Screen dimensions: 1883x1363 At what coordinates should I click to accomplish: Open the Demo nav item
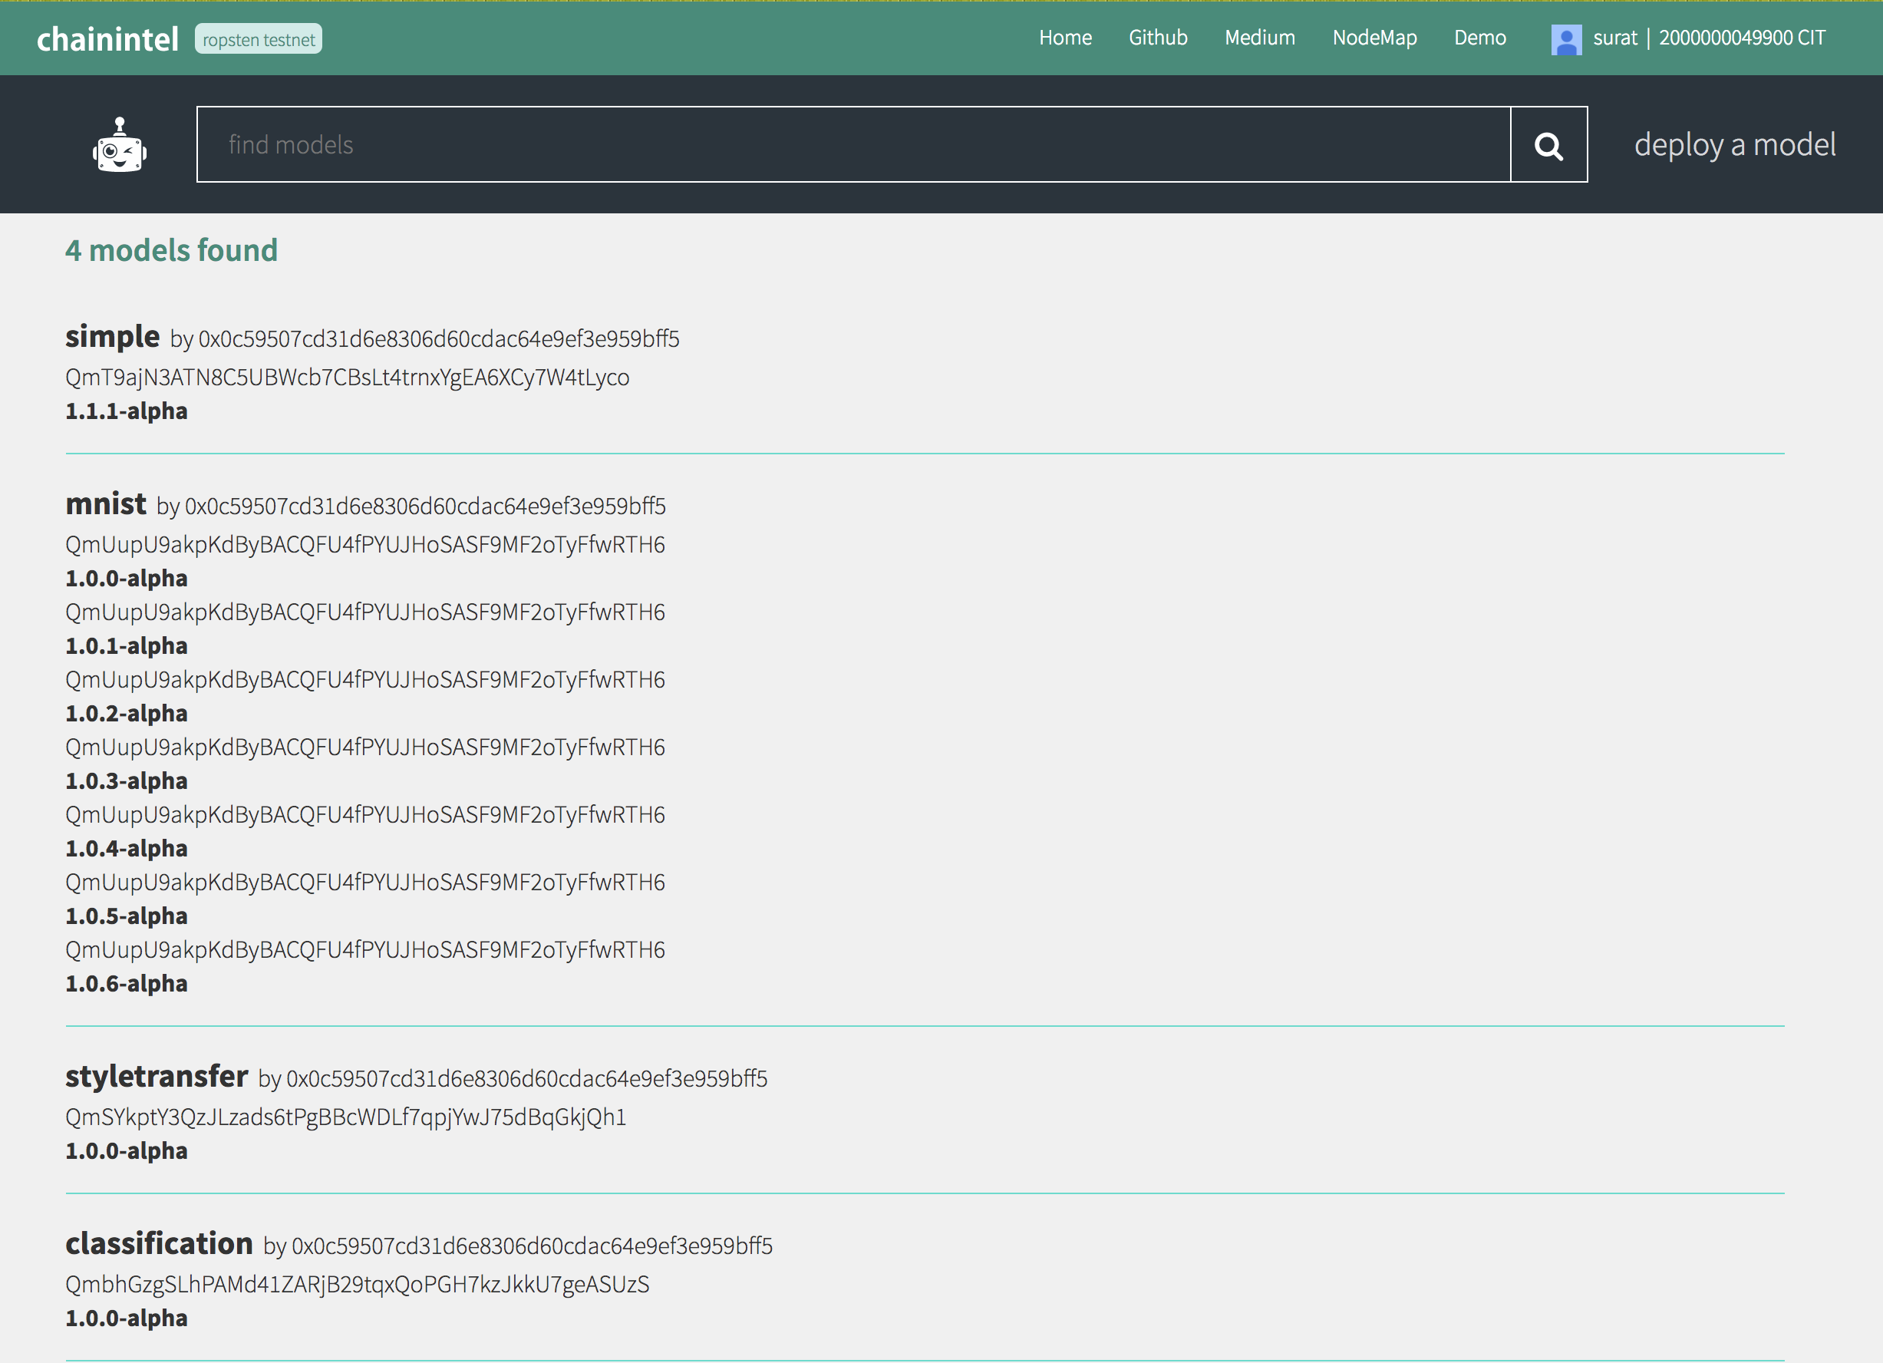[x=1479, y=38]
